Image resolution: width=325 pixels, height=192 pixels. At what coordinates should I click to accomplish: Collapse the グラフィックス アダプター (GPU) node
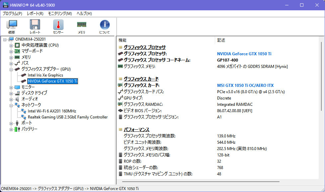pos(11,69)
